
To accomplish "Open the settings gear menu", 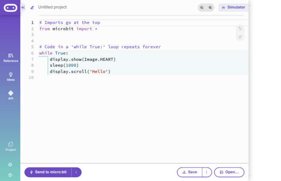I will 10,165.
